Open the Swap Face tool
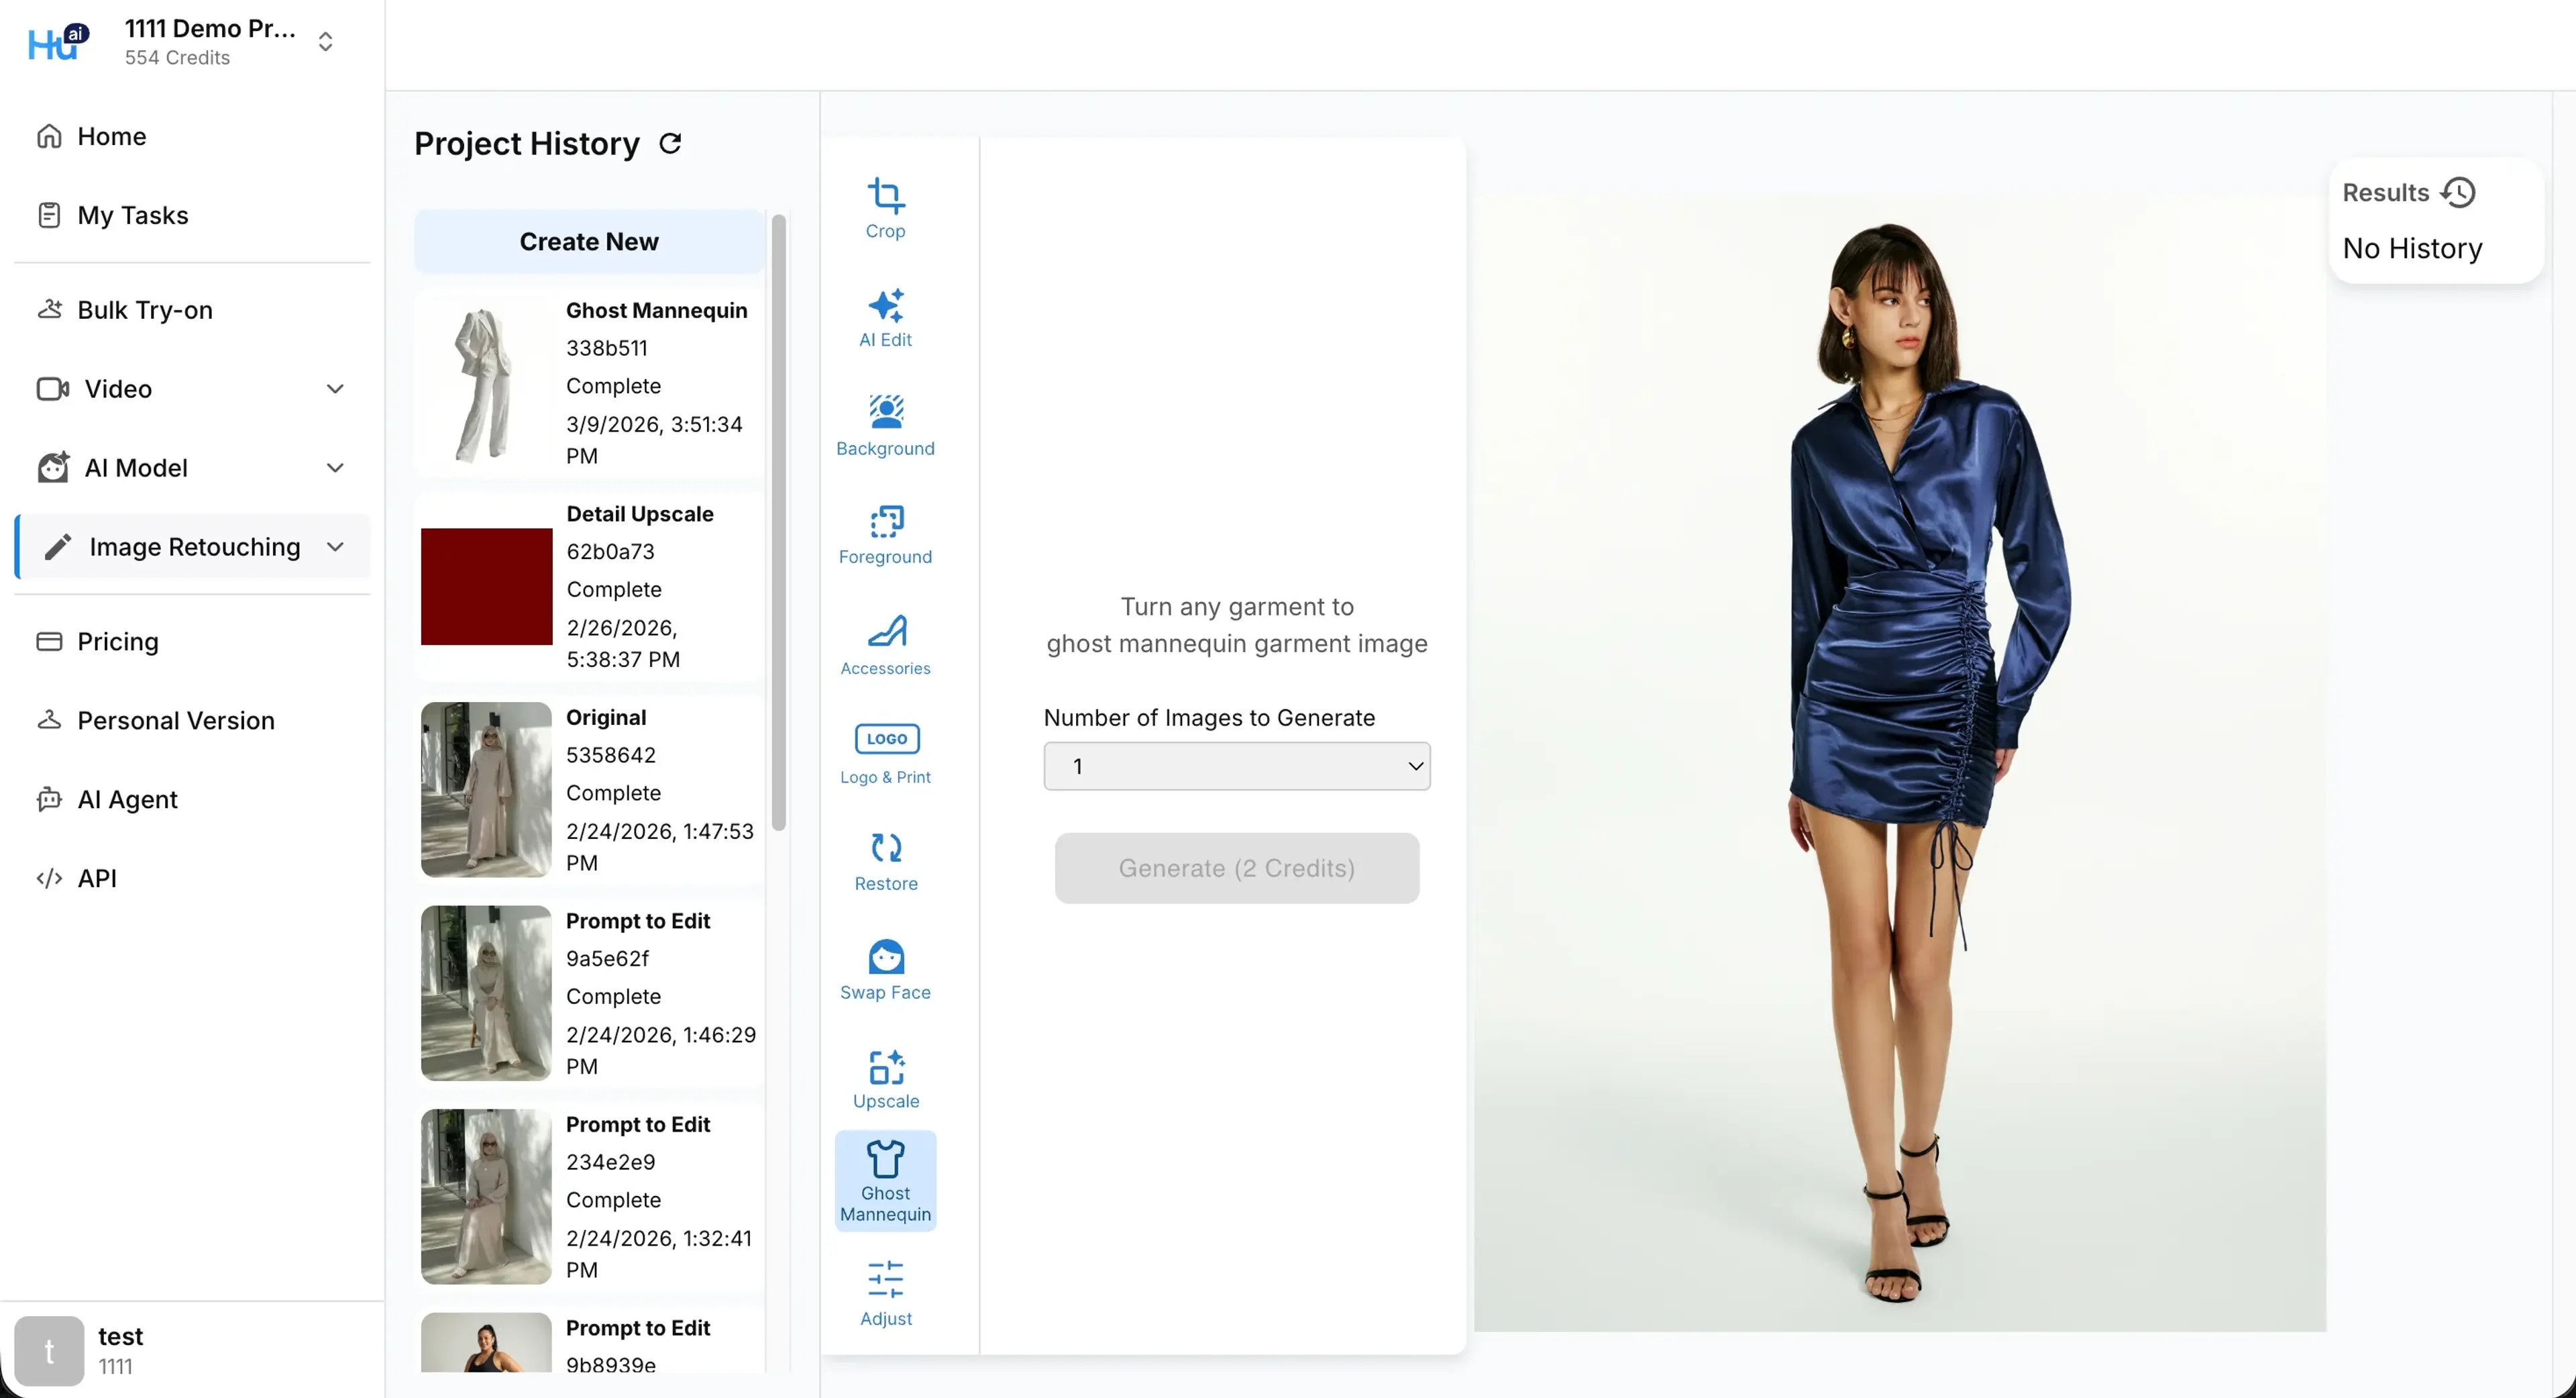The image size is (2576, 1398). 885,970
